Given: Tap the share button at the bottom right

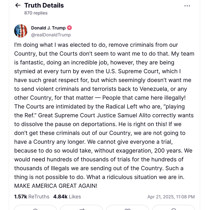Looking at the screenshot, I should (x=174, y=207).
